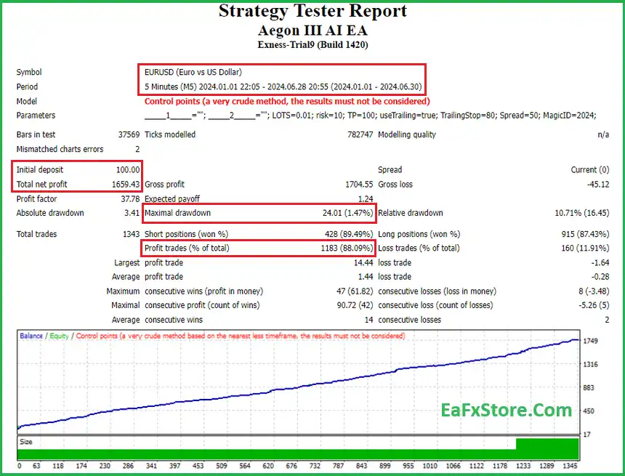The image size is (625, 476).
Task: Select Relative drawdown value 10.71% (16.45)
Action: pyautogui.click(x=582, y=213)
